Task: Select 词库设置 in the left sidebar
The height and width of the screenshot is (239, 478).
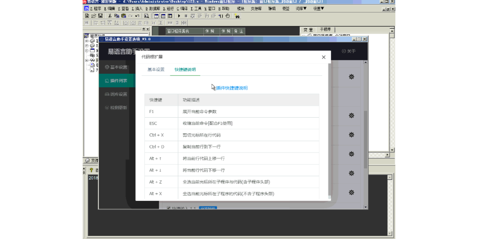Action: pyautogui.click(x=116, y=94)
